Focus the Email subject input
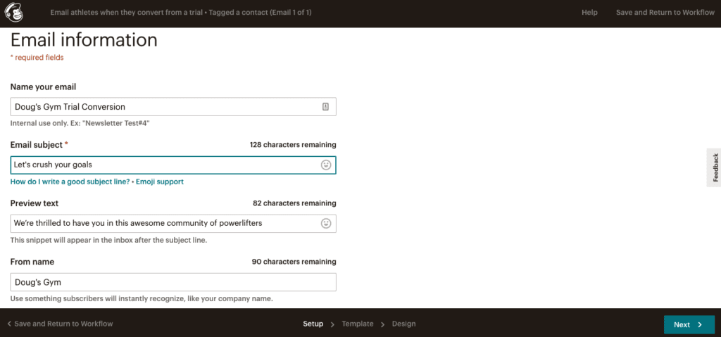 [173, 165]
